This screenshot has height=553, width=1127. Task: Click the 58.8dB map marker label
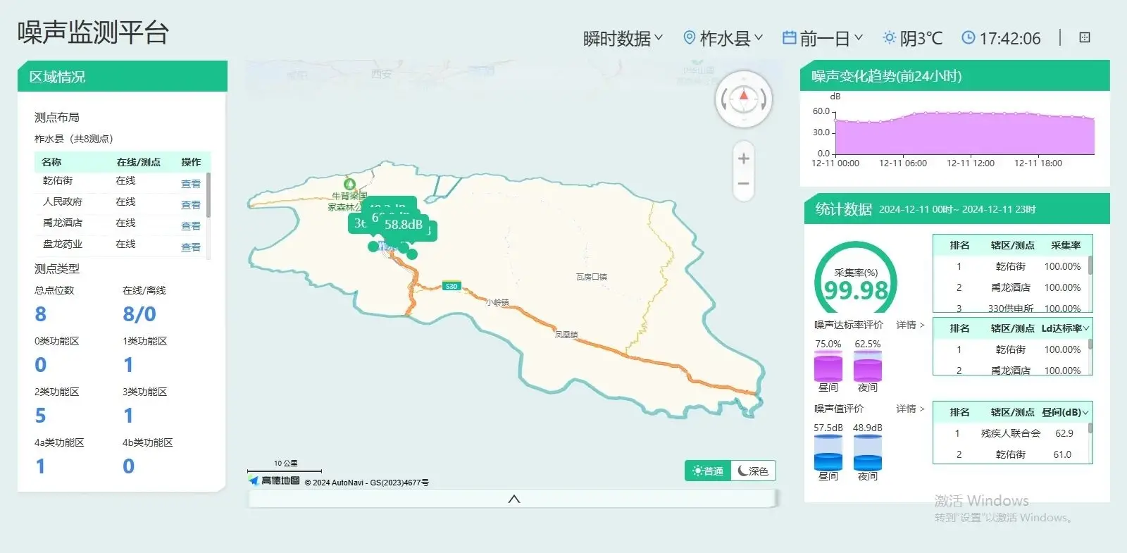coord(404,225)
